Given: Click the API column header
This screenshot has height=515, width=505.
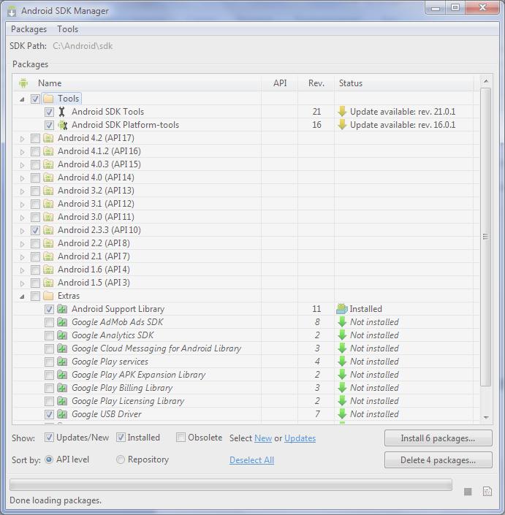Looking at the screenshot, I should pyautogui.click(x=280, y=83).
